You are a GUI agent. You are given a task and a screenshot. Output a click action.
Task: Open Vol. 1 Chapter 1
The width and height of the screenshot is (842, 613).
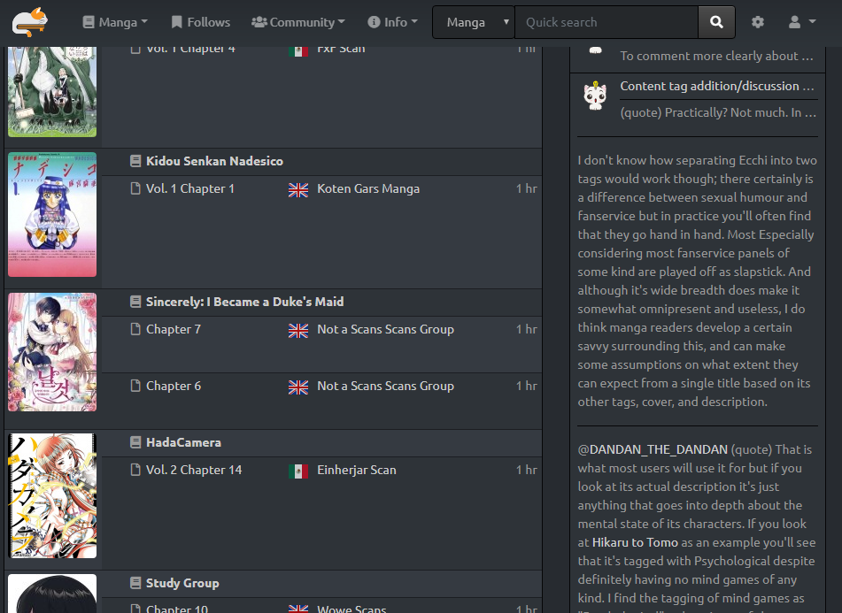point(190,188)
